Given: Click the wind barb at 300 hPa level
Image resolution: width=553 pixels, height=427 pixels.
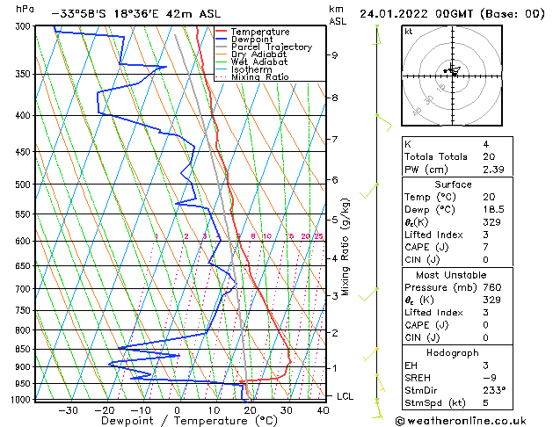Looking at the screenshot, I should (377, 27).
